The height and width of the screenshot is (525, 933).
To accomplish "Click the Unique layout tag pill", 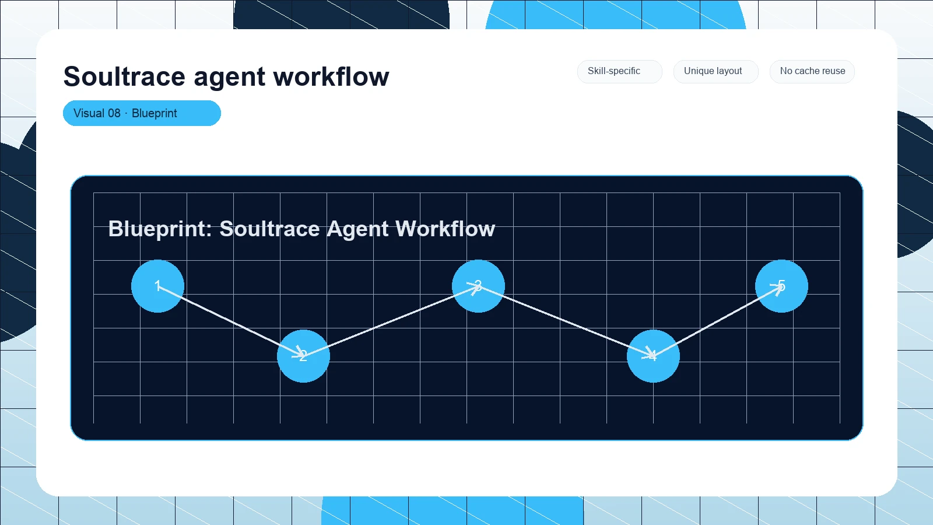I will [715, 71].
